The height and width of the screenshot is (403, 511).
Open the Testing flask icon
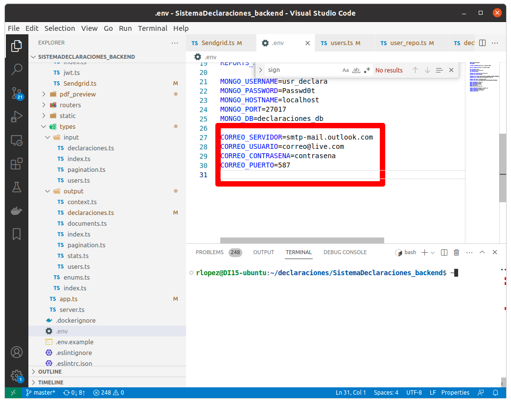(x=16, y=187)
